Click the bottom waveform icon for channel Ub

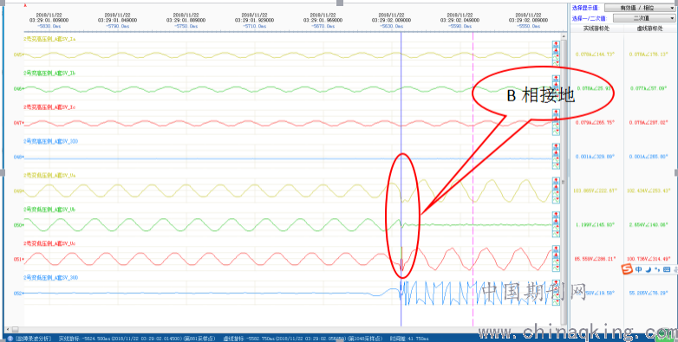coord(557,233)
